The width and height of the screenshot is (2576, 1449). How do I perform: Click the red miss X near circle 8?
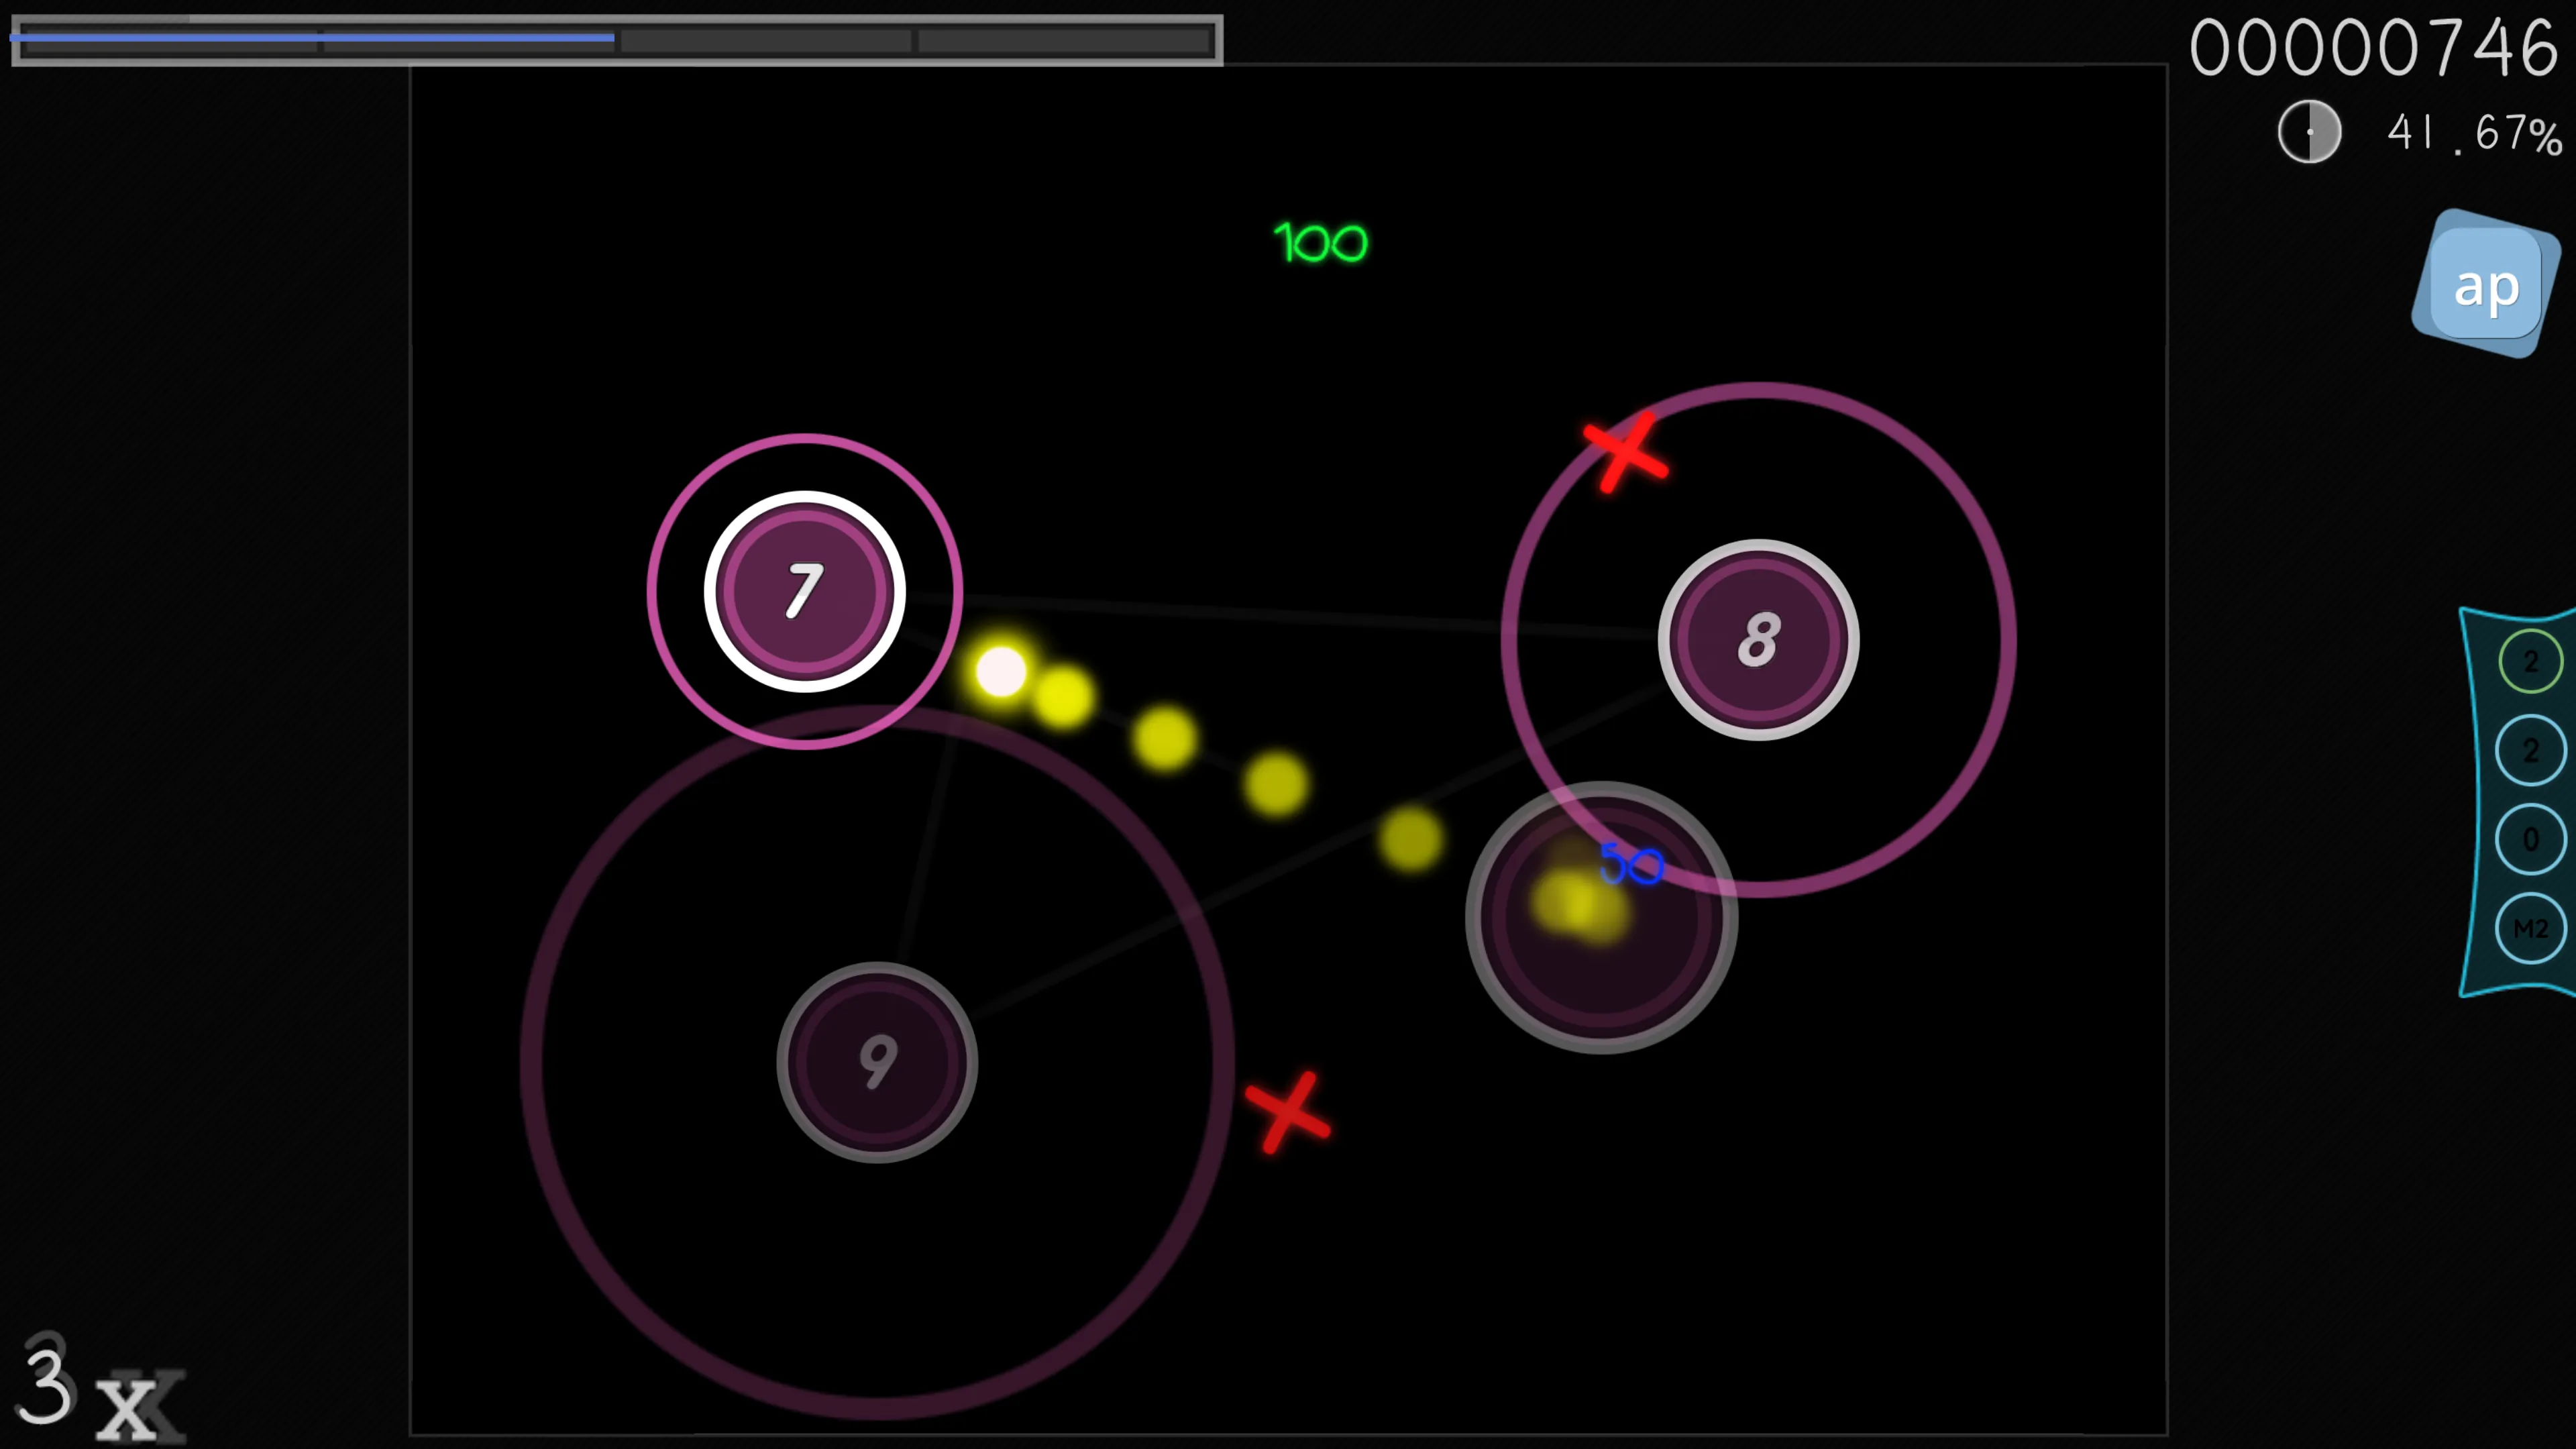[x=1625, y=452]
